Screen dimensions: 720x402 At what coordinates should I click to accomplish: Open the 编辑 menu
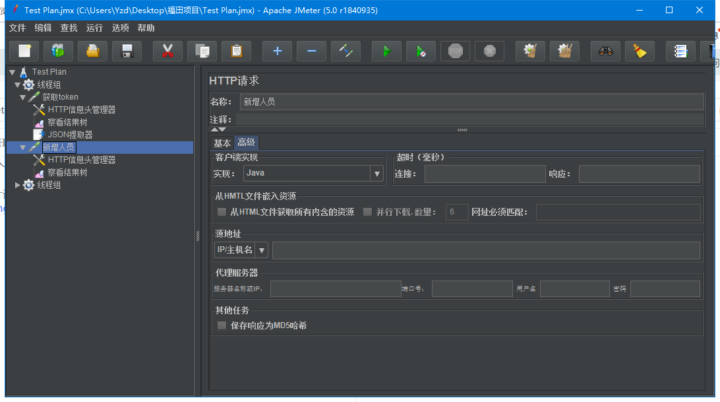click(43, 28)
